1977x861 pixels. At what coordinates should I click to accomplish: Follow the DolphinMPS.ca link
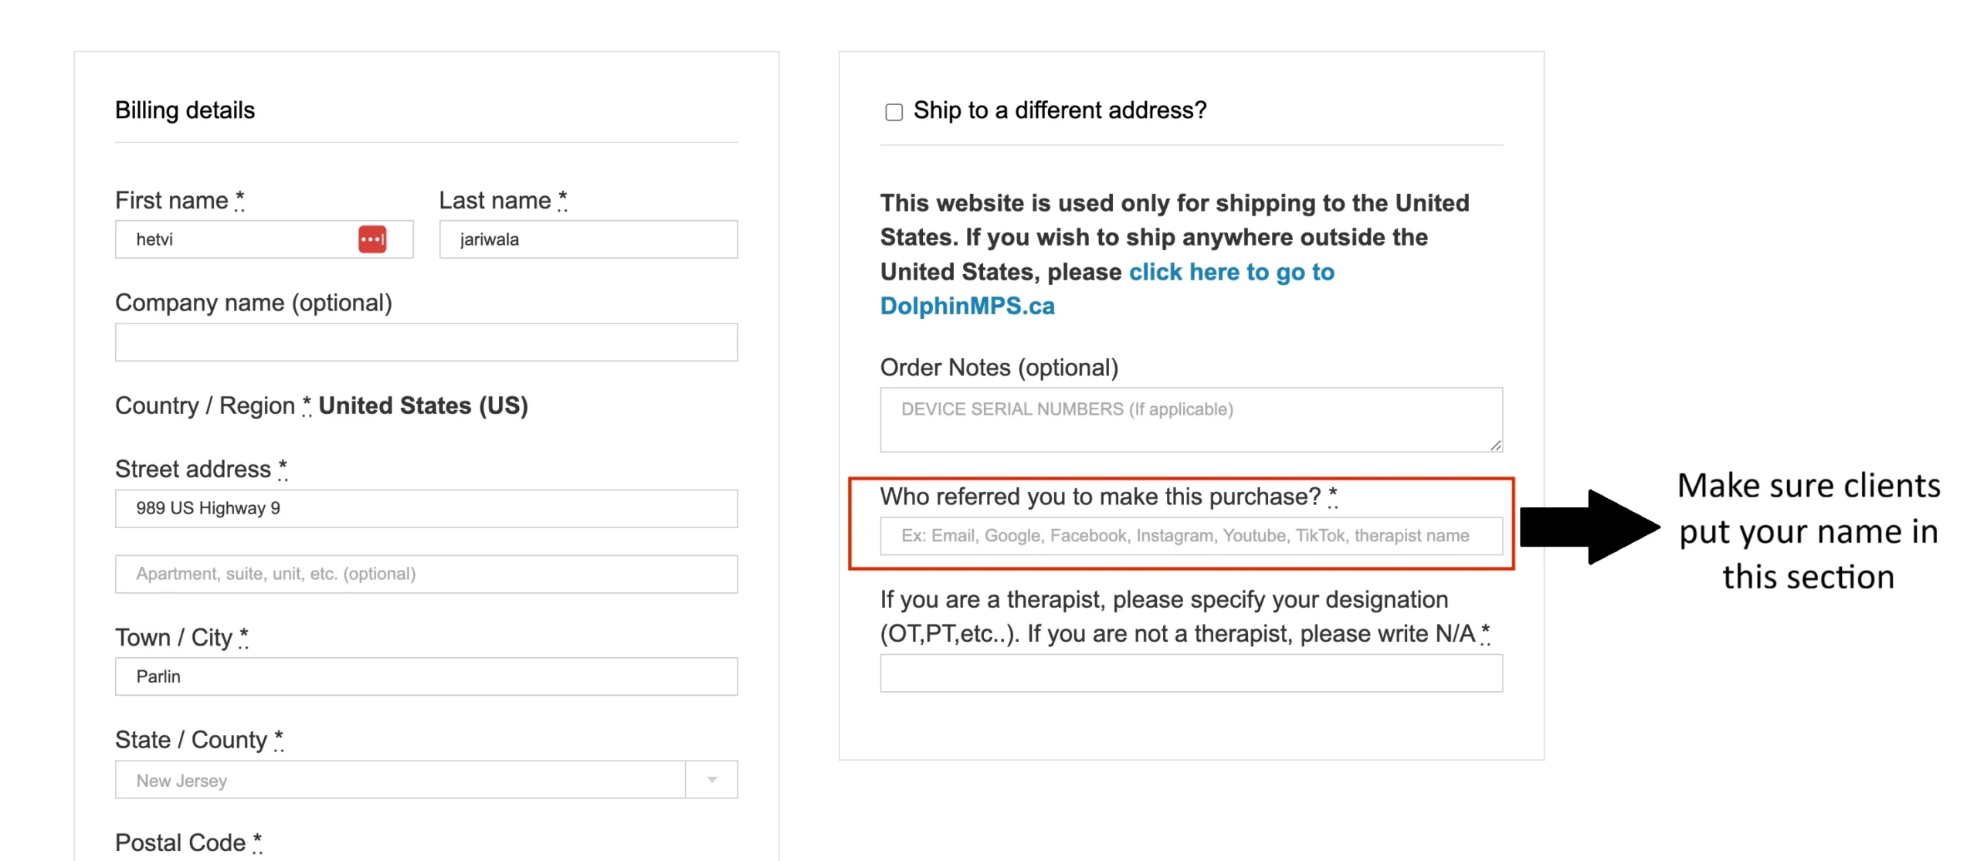(967, 306)
